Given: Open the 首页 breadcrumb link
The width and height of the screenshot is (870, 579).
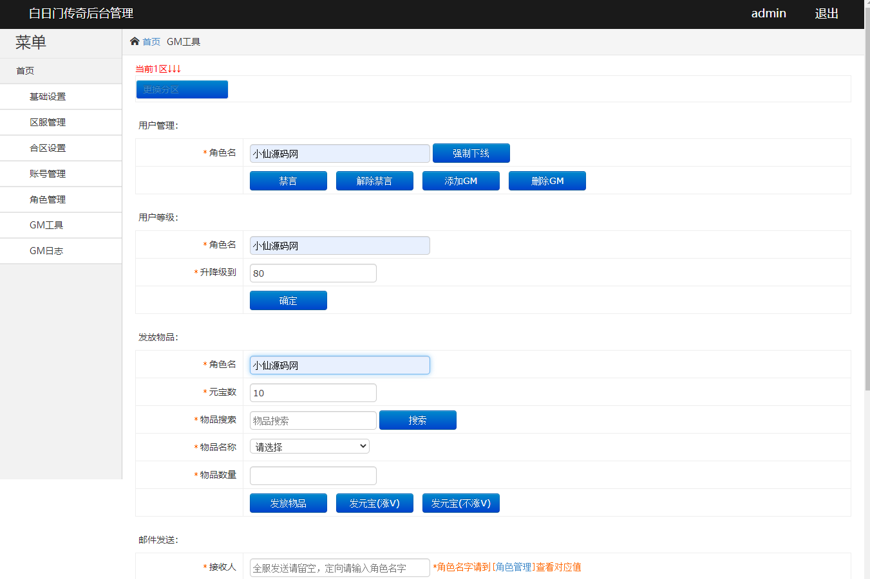Looking at the screenshot, I should click(x=151, y=42).
